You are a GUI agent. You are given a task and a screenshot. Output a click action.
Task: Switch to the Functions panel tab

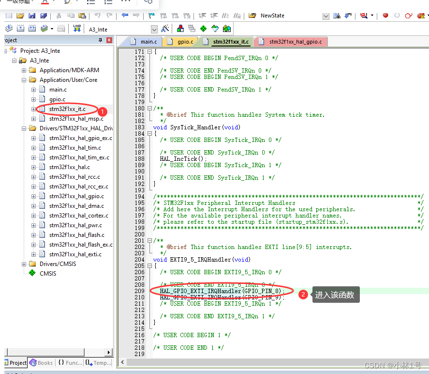pos(70,363)
